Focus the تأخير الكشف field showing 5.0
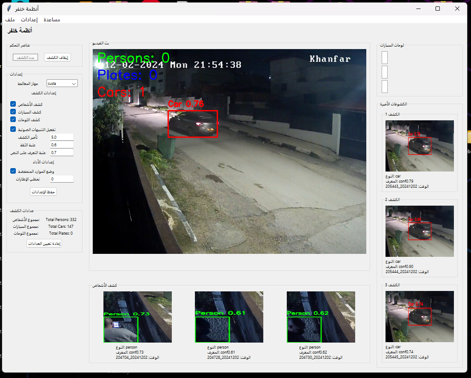 click(x=62, y=137)
